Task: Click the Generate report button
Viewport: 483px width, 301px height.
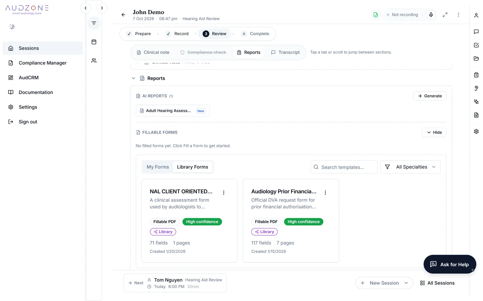Action: pos(430,96)
